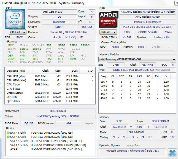This screenshot has width=178, height=159.
Task: Click the window close button in title bar
Action: tap(176, 3)
